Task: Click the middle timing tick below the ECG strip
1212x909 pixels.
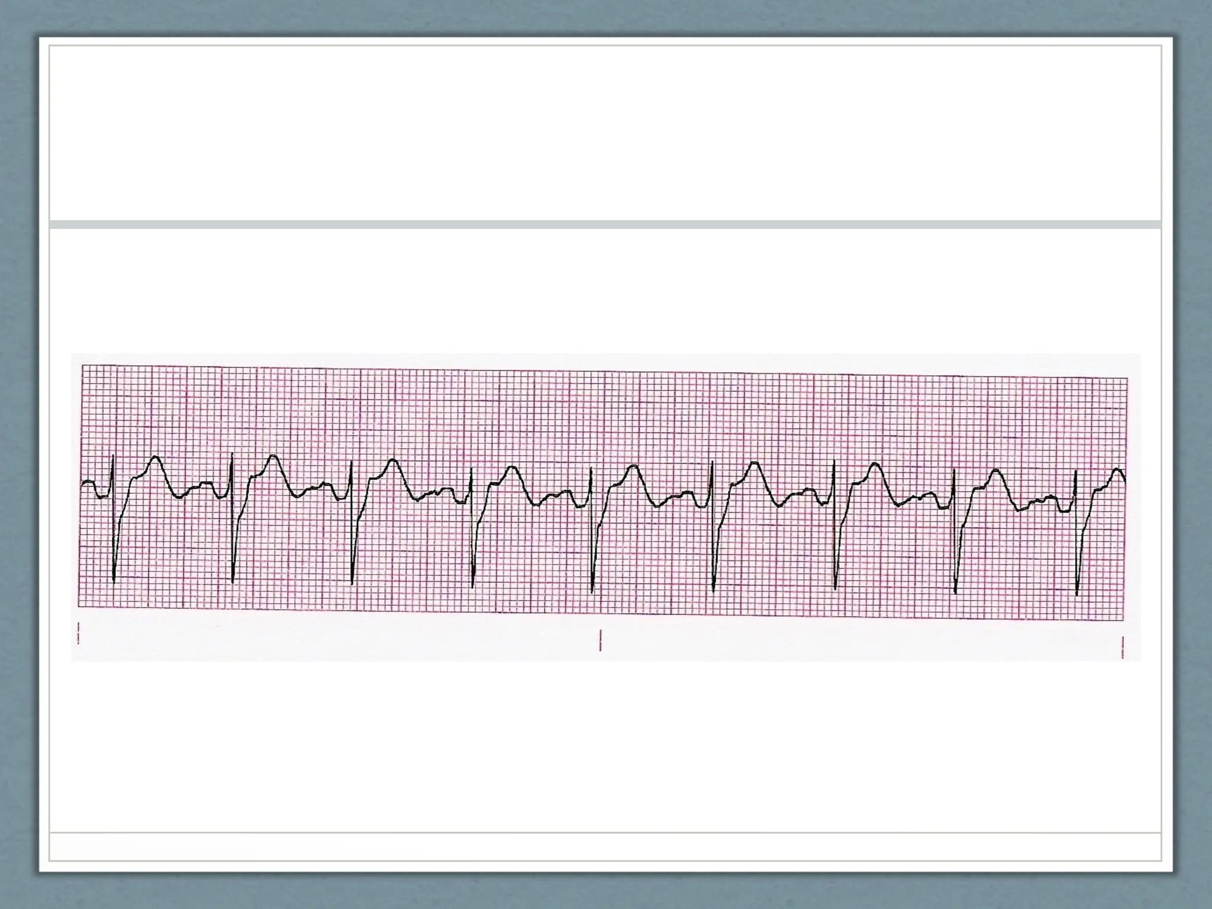Action: tap(600, 640)
